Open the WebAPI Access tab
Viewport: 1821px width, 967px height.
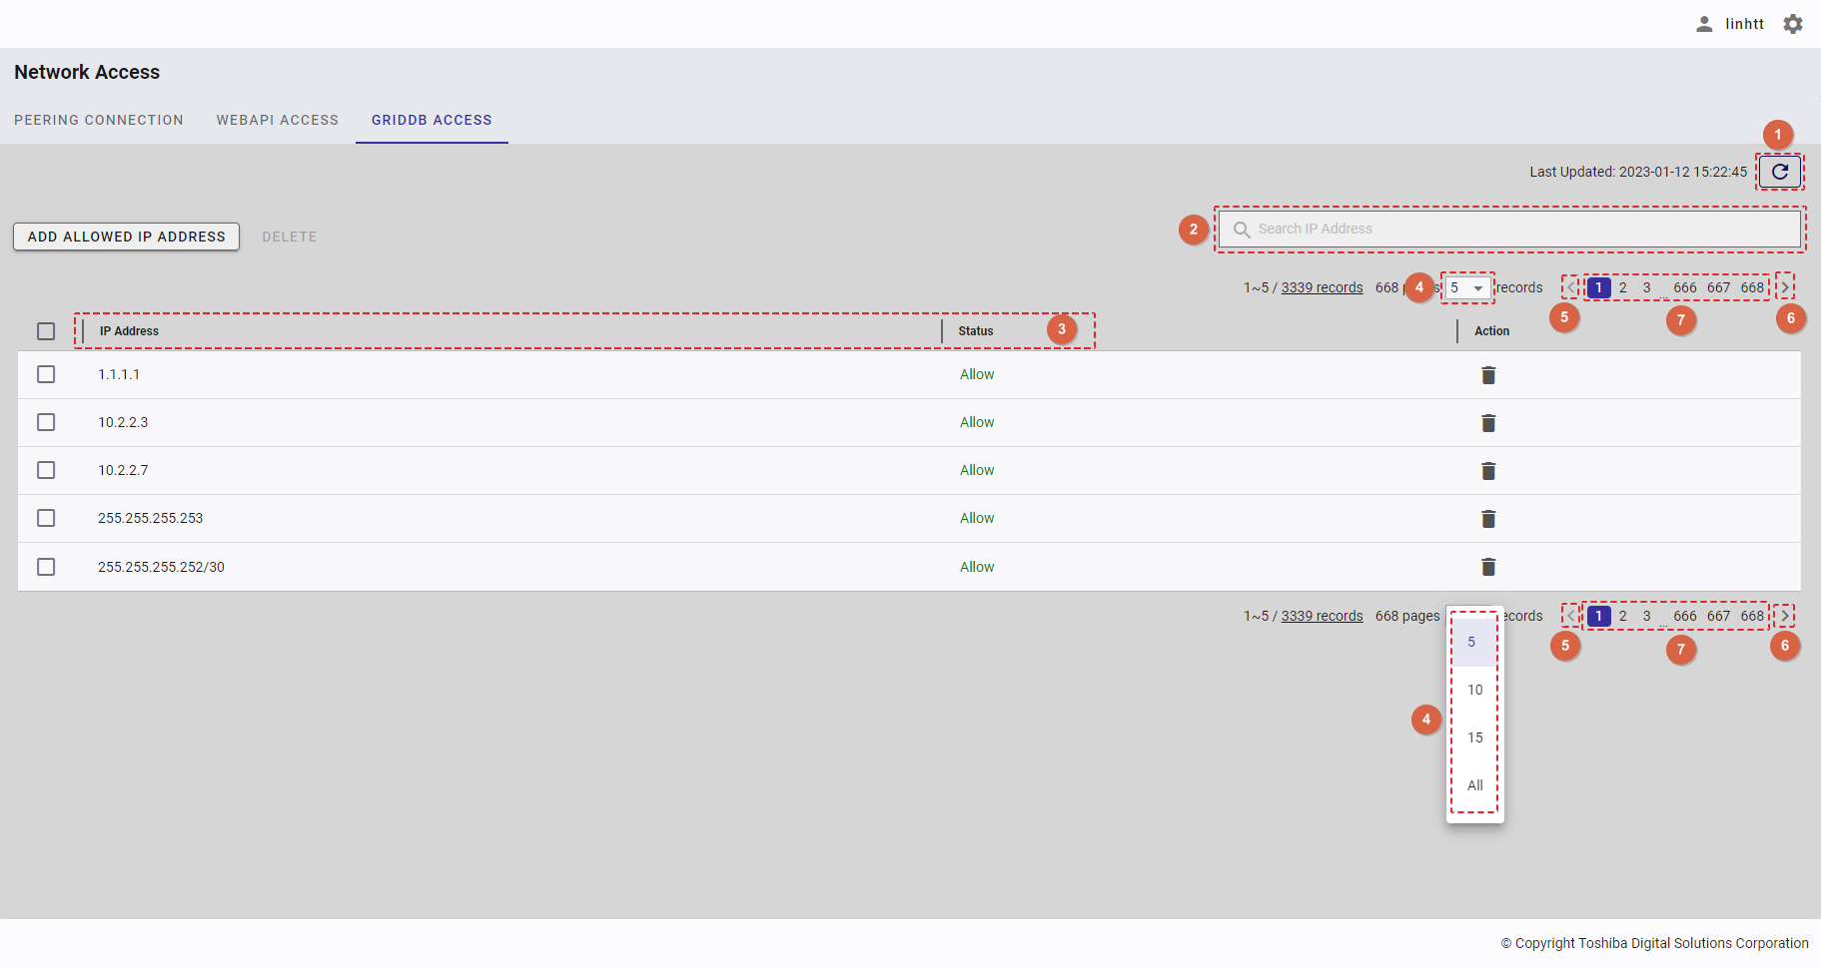point(278,120)
